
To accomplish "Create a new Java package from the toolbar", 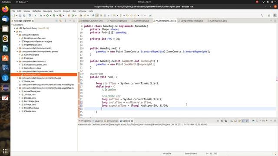I will click(69, 16).
